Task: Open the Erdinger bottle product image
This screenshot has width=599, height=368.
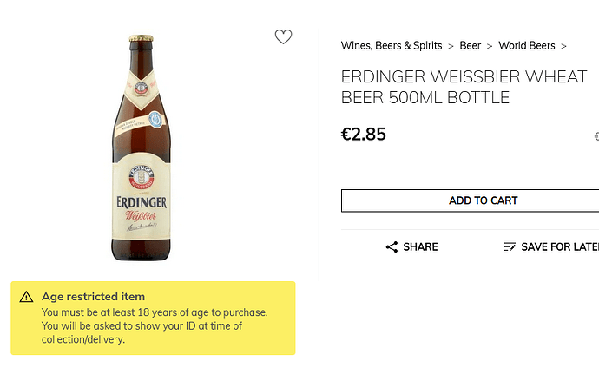Action: (142, 148)
